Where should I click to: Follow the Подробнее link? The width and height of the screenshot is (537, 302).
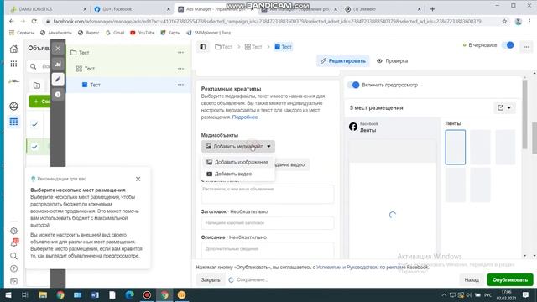pos(244,117)
